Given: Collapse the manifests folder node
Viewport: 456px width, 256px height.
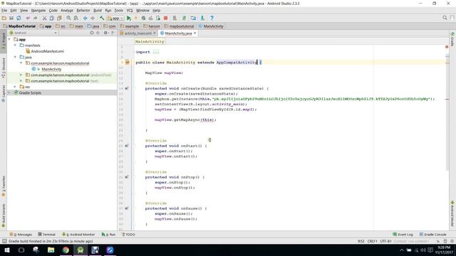Looking at the screenshot, I should [16, 46].
